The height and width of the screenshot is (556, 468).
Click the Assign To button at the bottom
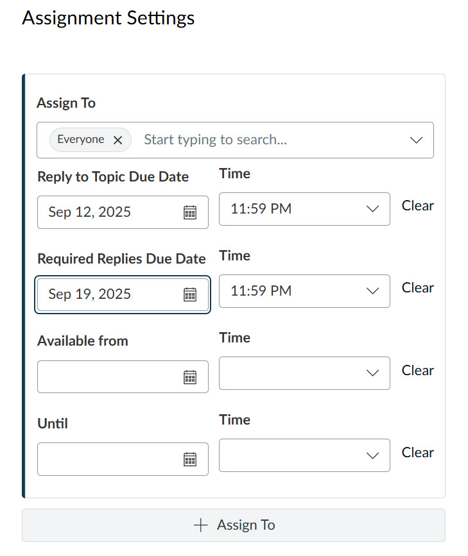pyautogui.click(x=234, y=525)
